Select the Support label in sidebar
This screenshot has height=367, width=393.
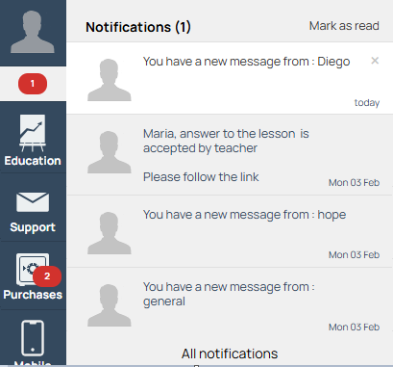(x=33, y=227)
